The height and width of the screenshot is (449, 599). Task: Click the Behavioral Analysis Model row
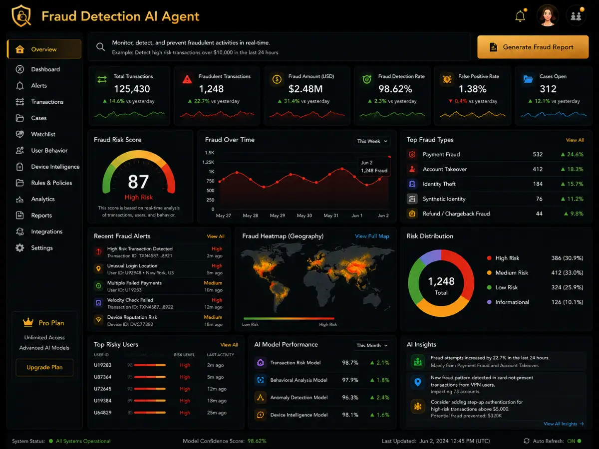pyautogui.click(x=322, y=380)
